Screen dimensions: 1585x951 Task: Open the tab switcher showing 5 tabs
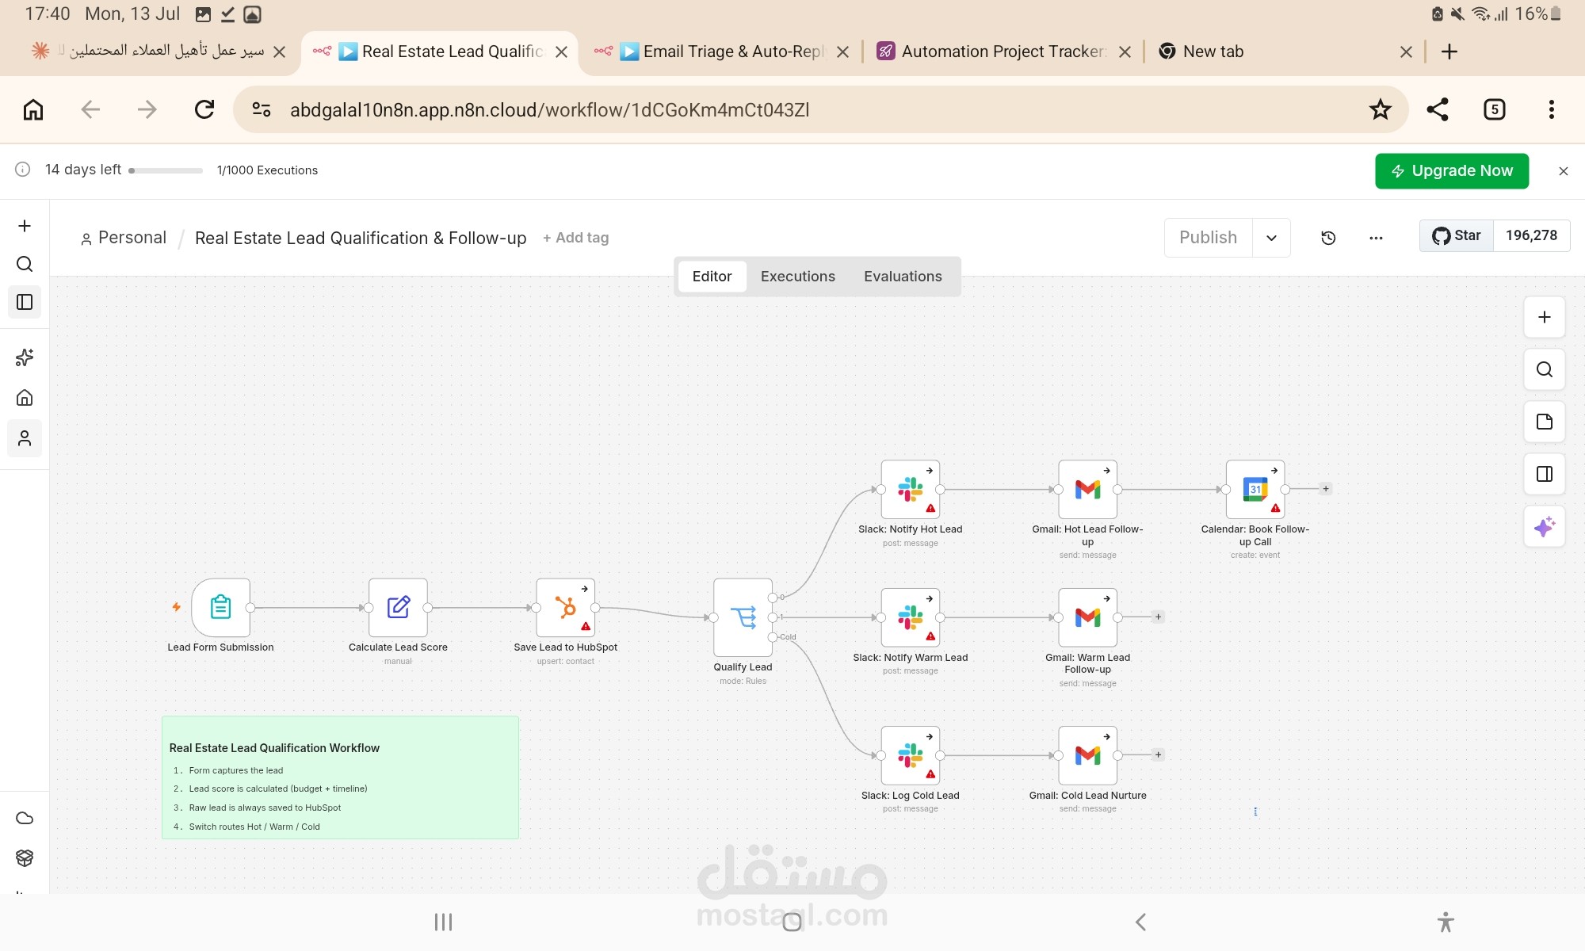[x=1494, y=109]
